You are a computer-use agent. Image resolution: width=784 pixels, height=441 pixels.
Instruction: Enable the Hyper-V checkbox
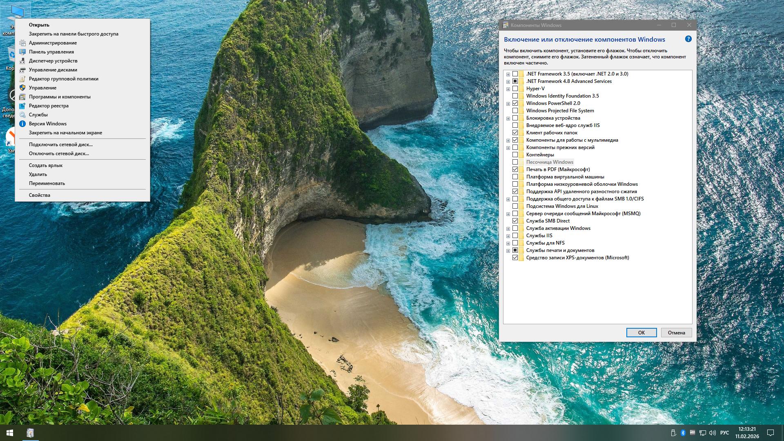tap(515, 89)
